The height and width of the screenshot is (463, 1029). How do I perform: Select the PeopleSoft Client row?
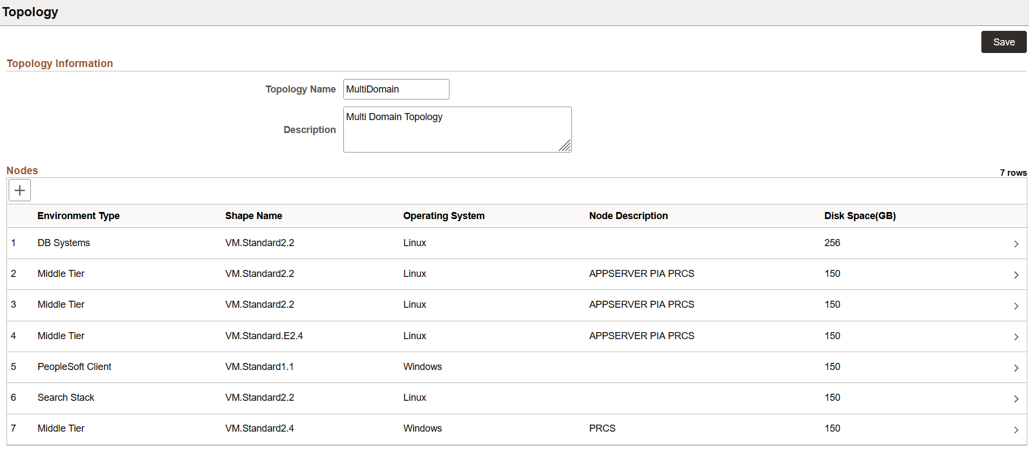pos(517,367)
